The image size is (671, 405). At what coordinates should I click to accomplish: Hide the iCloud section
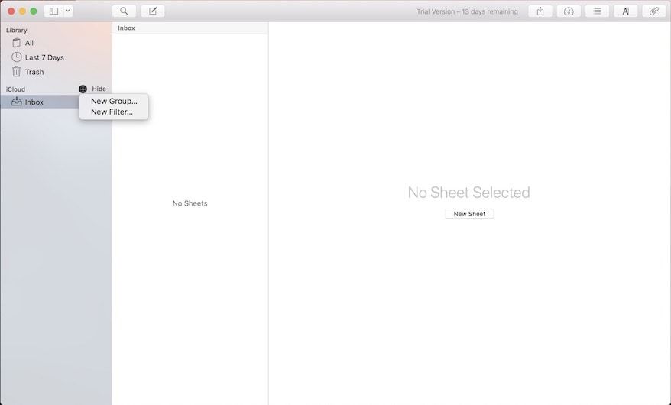click(x=99, y=89)
